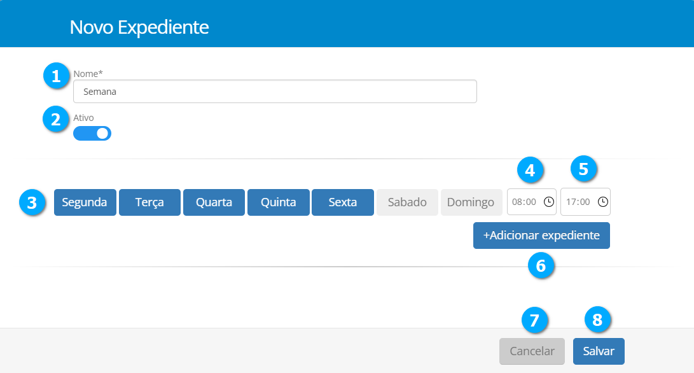694x373 pixels.
Task: Click the Nome text field containing Semana
Action: click(x=274, y=91)
